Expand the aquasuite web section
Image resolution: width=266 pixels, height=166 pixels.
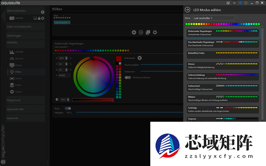(x=25, y=109)
